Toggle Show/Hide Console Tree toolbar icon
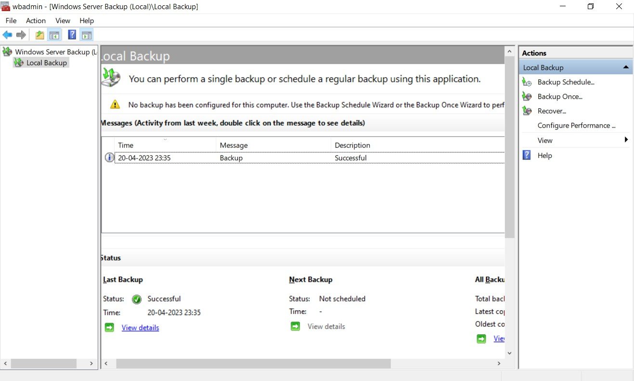The image size is (634, 381). [54, 35]
